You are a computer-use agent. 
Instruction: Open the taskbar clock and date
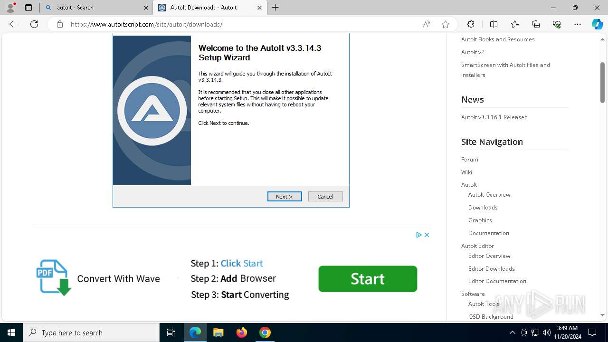pyautogui.click(x=567, y=332)
